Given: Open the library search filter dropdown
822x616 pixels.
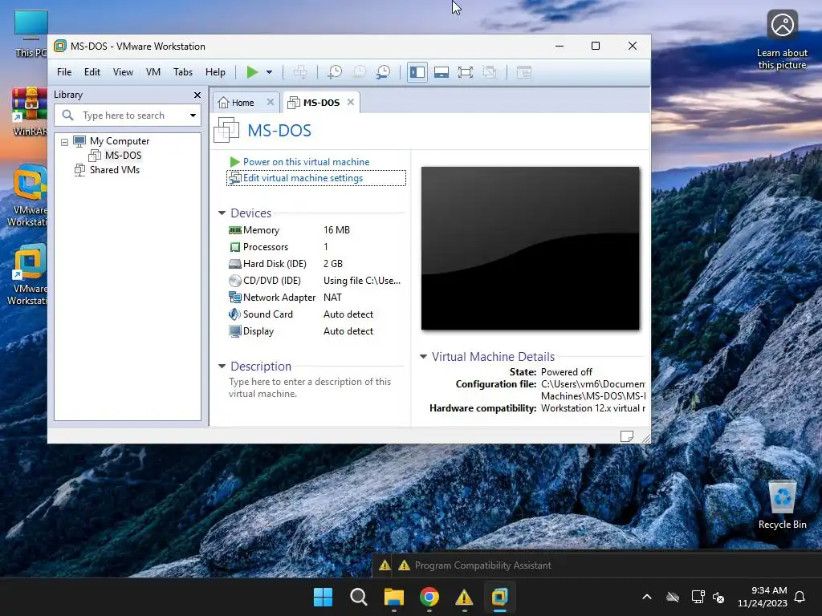Looking at the screenshot, I should (x=193, y=115).
